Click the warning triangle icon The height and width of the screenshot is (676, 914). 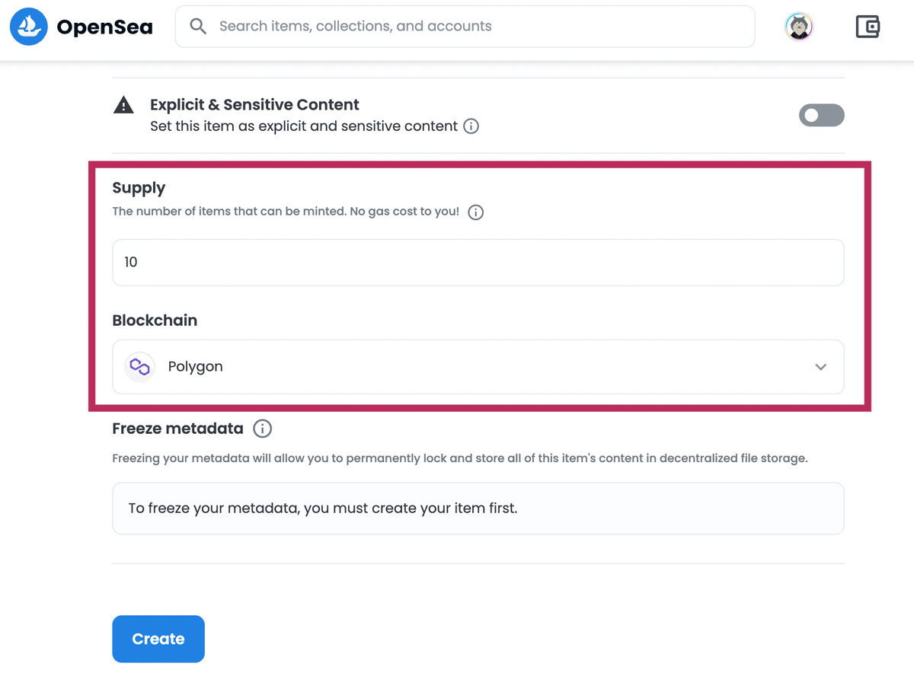pyautogui.click(x=123, y=106)
